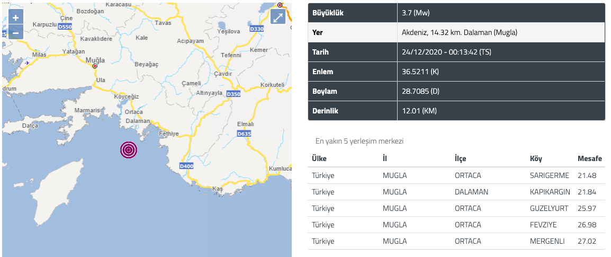
Task: Click the D330 road shield
Action: 257,29
